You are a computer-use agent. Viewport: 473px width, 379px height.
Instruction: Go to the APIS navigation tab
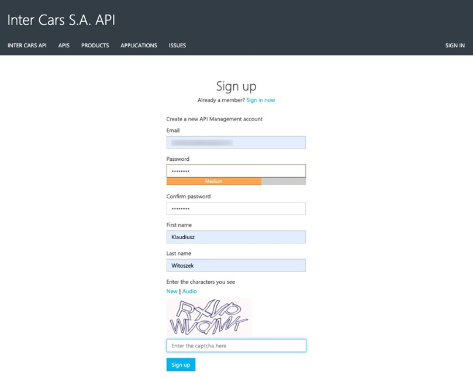point(64,46)
